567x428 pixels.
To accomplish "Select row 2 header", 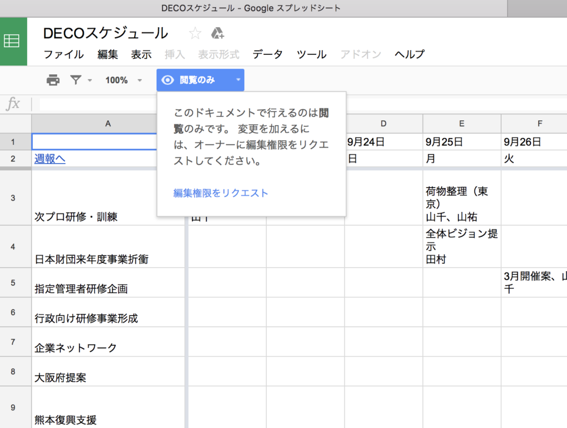I will (x=16, y=159).
